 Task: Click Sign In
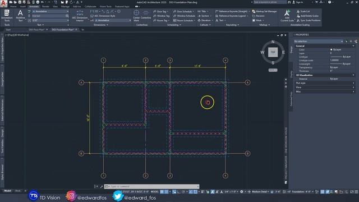click(298, 2)
